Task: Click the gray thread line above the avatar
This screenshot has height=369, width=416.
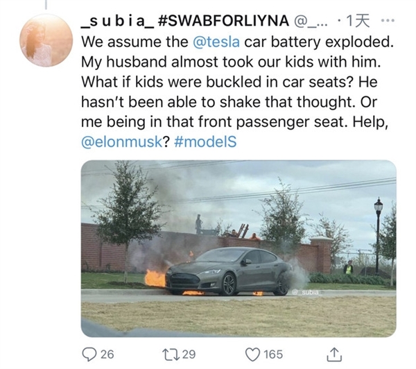Action: point(46,5)
